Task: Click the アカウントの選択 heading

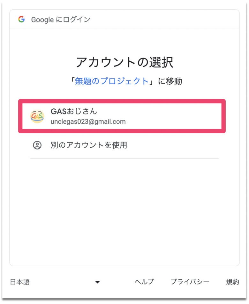Action: tap(124, 62)
